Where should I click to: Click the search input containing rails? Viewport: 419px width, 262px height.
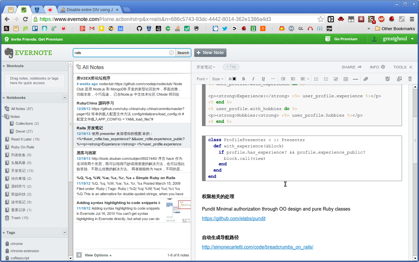[x=120, y=53]
